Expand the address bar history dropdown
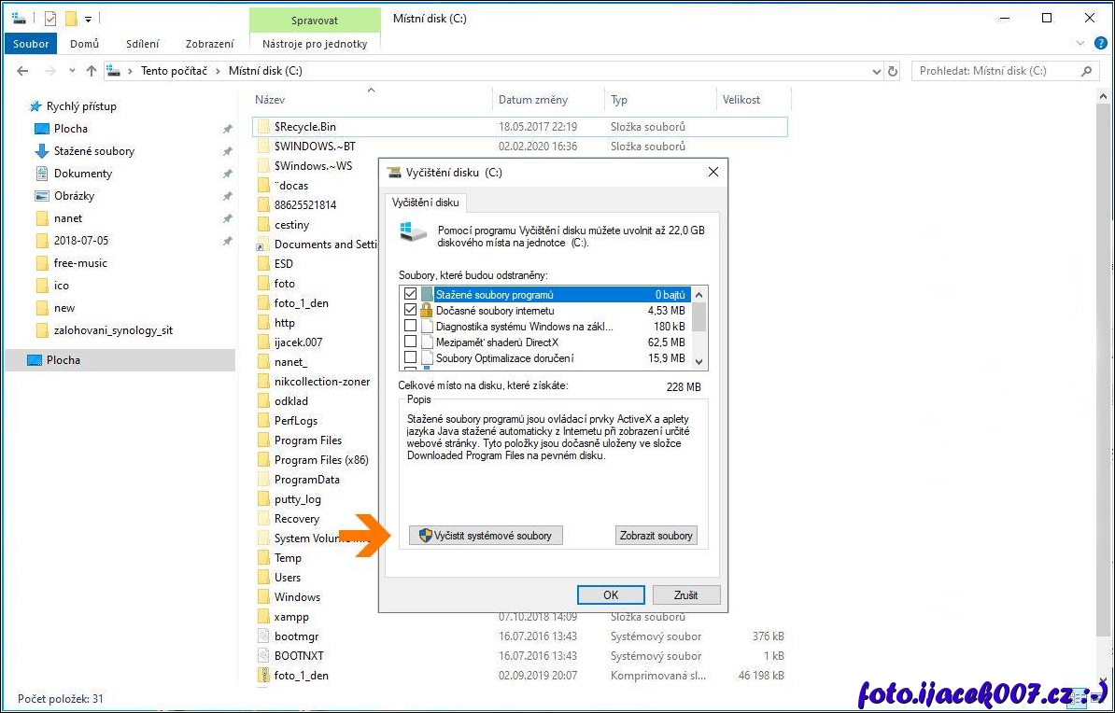The width and height of the screenshot is (1115, 713). coord(876,71)
